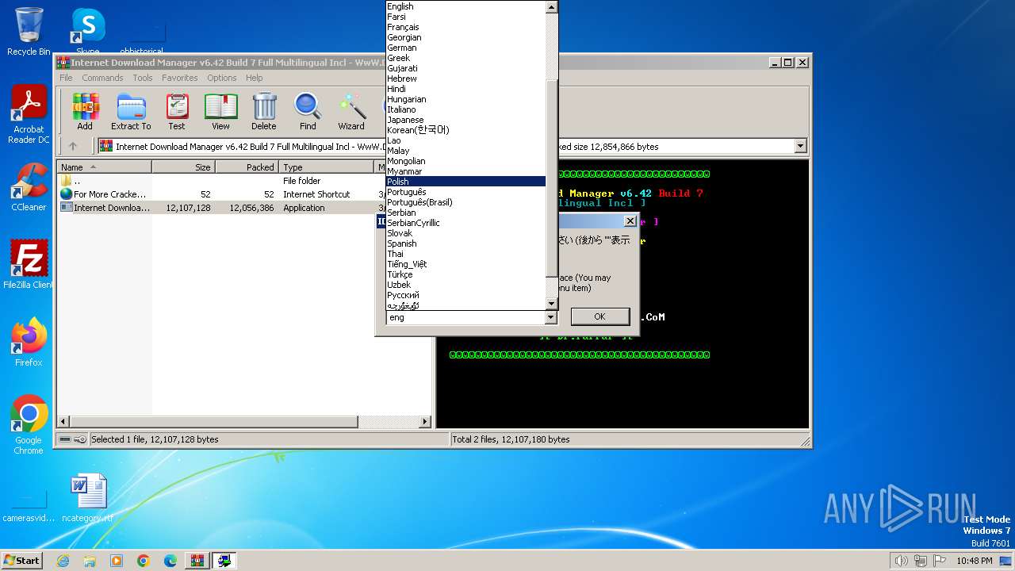Choose Japanese from the language list

click(466, 120)
